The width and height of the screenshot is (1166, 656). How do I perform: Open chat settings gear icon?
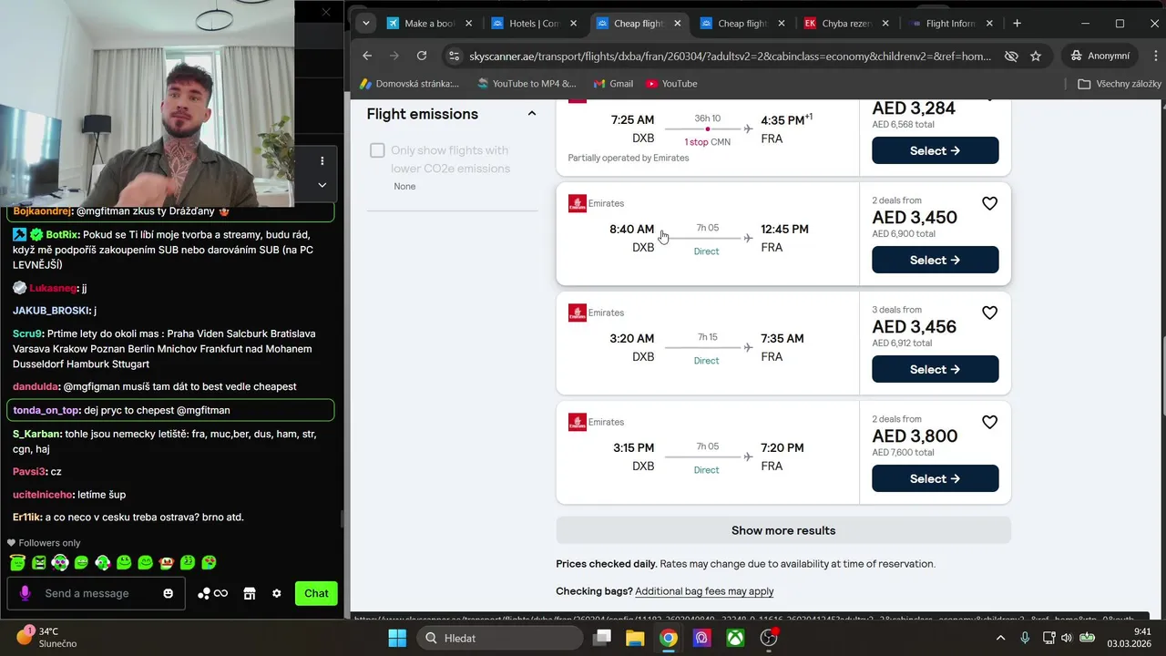click(x=276, y=593)
